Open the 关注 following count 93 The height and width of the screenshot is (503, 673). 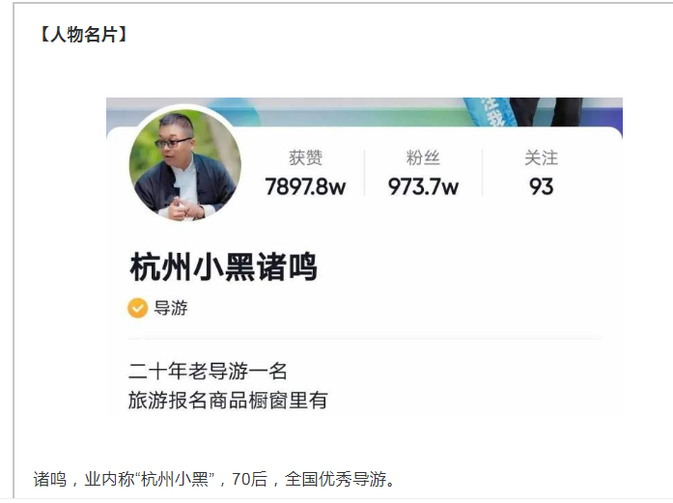542,173
